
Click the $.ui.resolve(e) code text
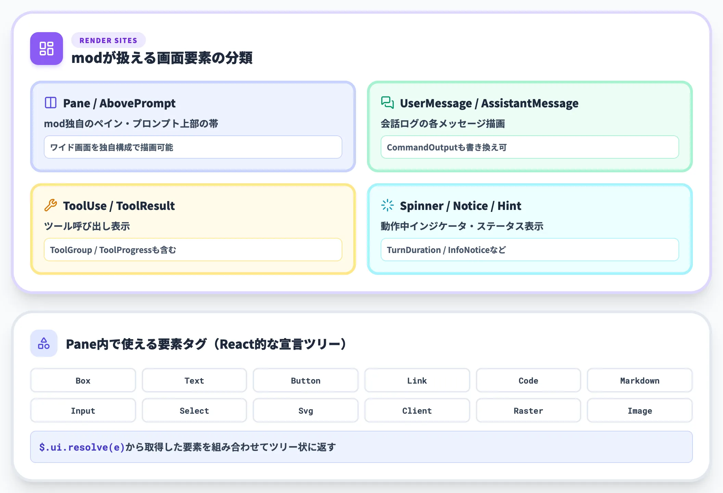82,447
